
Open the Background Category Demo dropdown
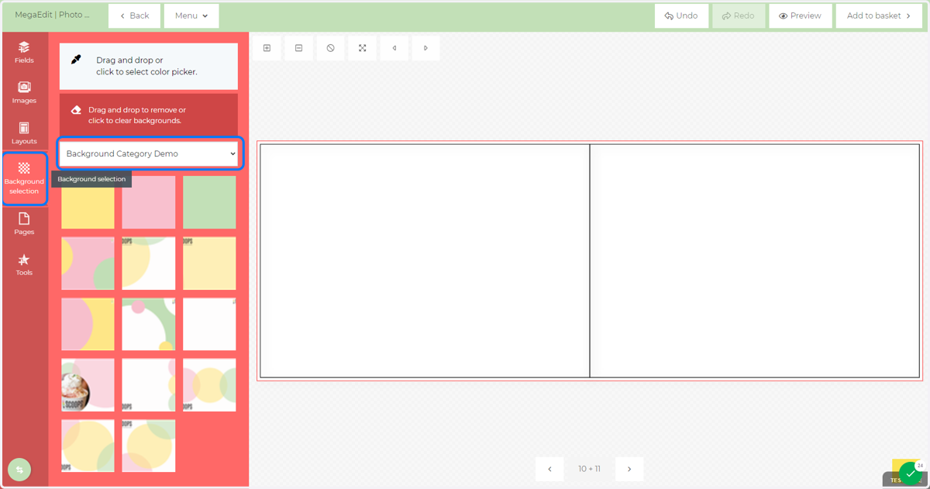tap(150, 153)
